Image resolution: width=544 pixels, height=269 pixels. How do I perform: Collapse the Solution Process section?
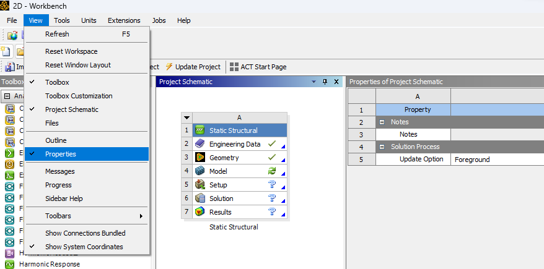click(382, 147)
